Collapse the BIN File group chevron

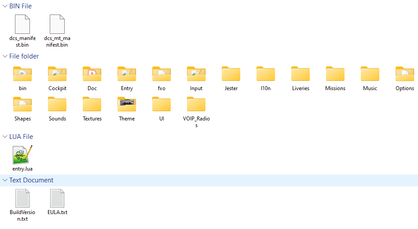tap(5, 6)
